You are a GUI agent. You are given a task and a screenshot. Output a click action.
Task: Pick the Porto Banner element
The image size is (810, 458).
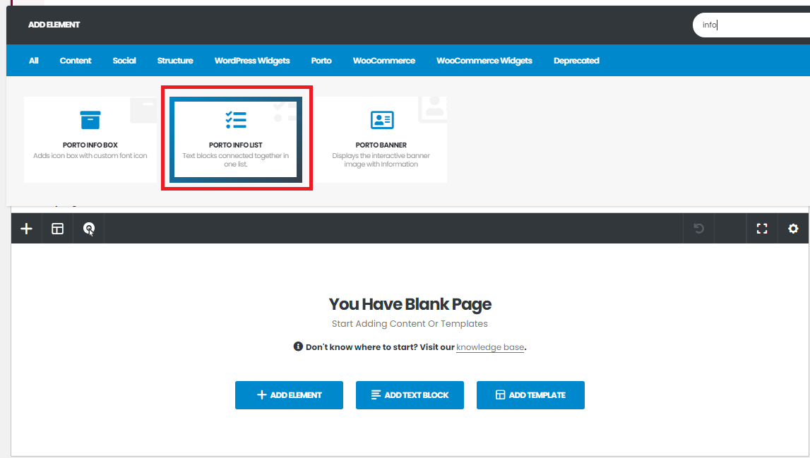coord(381,140)
